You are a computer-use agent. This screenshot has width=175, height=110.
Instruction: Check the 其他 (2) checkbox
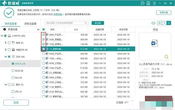9,43
